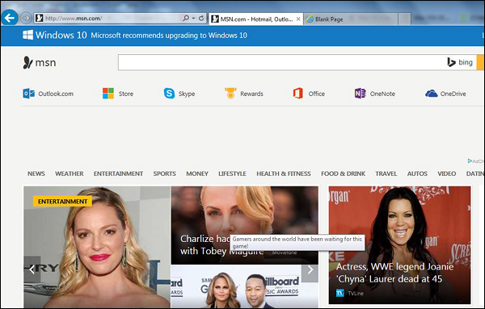Click the bing logo in search box
This screenshot has height=309, width=485.
pyautogui.click(x=460, y=62)
